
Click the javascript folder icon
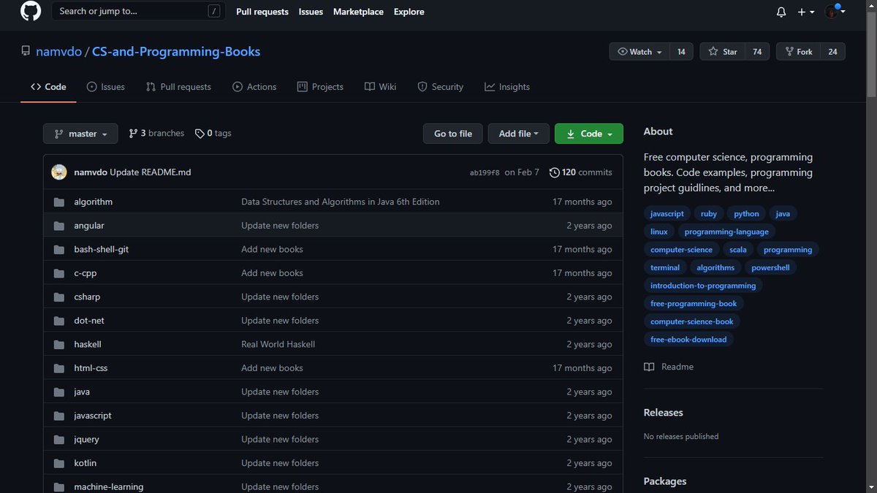pos(59,416)
